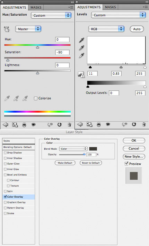Click expanded view icon in Levels panel footer
The height and width of the screenshot is (246, 149).
89,124
